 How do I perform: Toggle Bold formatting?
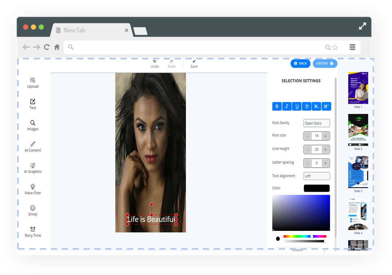[277, 106]
